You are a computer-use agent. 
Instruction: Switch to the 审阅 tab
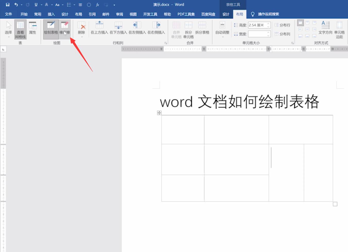pos(119,14)
